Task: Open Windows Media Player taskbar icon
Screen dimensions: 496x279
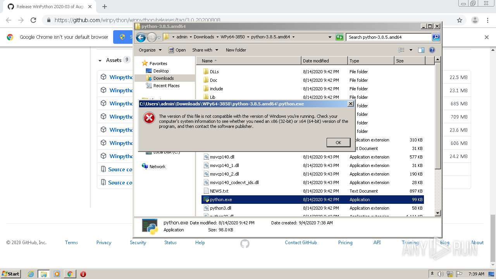Action: click(57, 274)
